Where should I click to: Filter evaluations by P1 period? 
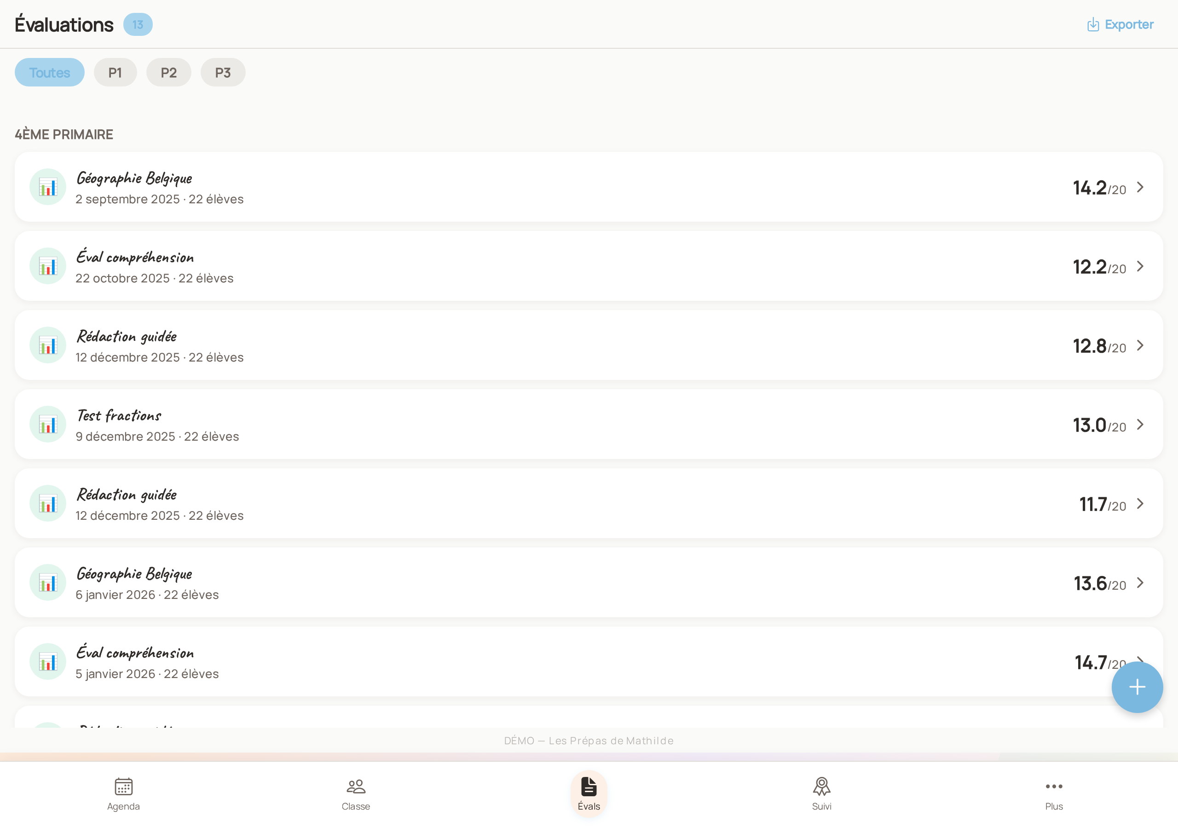point(115,72)
